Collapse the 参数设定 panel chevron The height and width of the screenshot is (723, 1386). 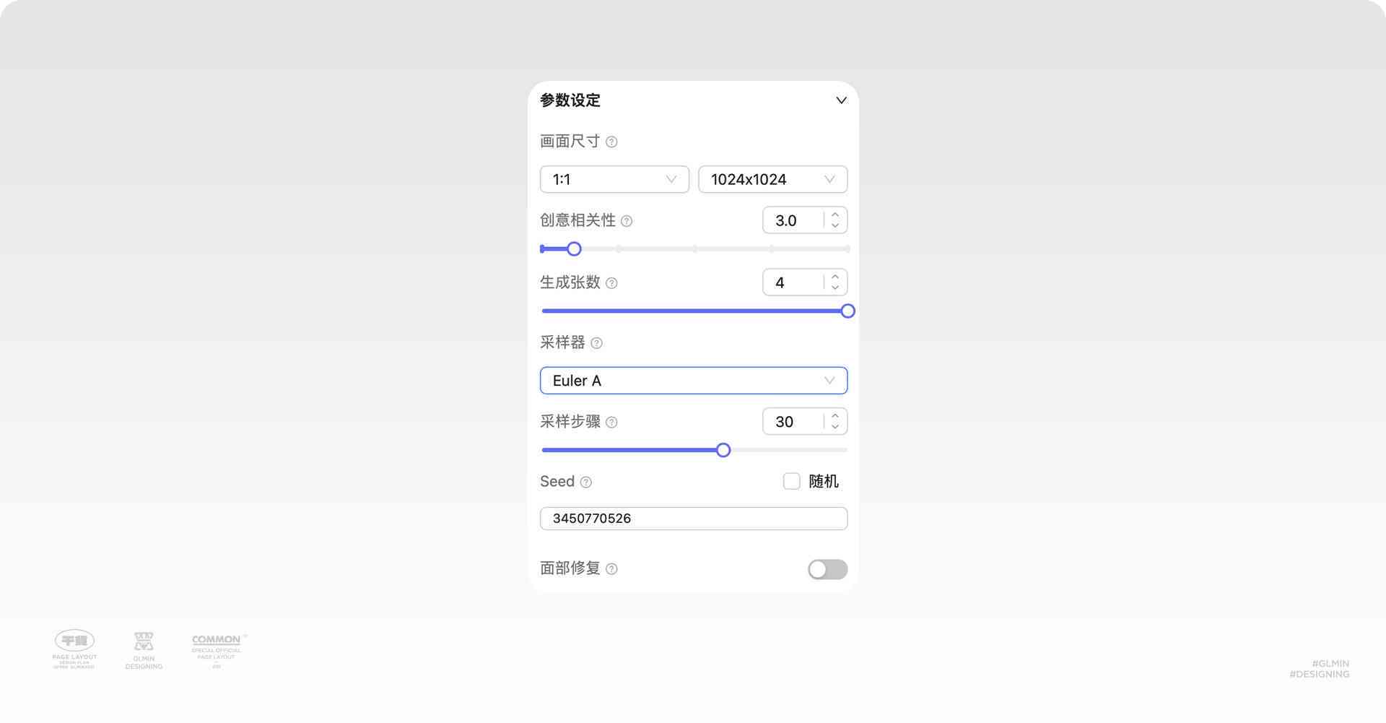coord(841,100)
